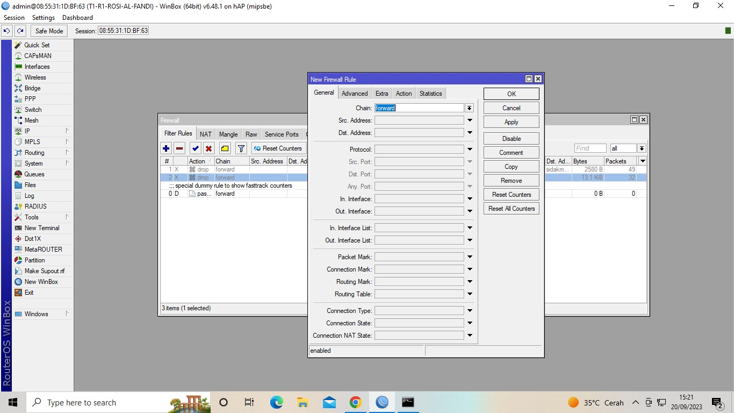Viewport: 734px width, 413px height.
Task: Open Log menu item
Action: pos(29,196)
